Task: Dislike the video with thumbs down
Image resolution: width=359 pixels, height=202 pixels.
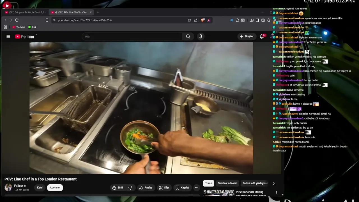Action: point(130,188)
